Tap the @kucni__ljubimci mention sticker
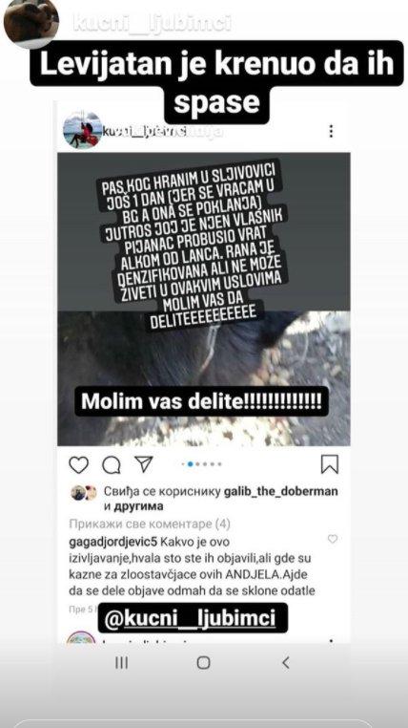408x728 pixels. pyautogui.click(x=193, y=618)
